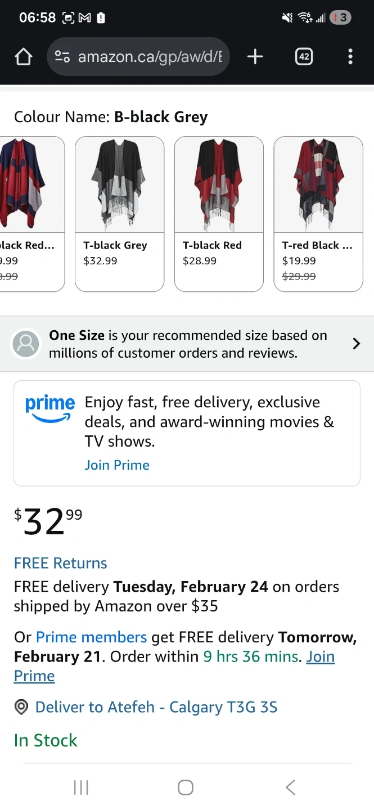This screenshot has height=810, width=374.
Task: Open a new tab with plus icon
Action: (255, 57)
